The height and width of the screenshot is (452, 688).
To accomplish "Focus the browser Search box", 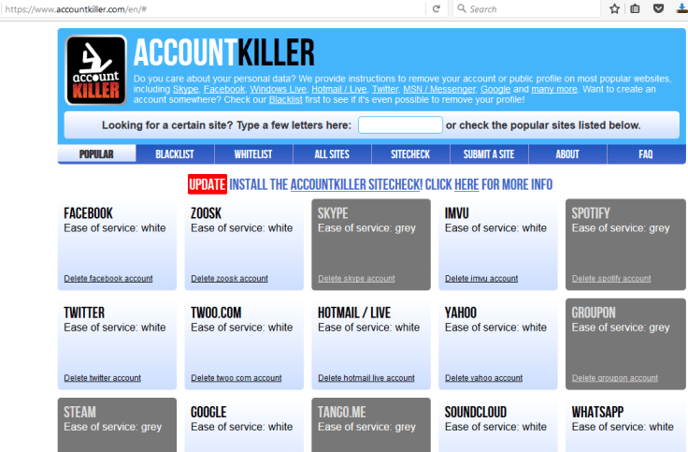I will 526,8.
